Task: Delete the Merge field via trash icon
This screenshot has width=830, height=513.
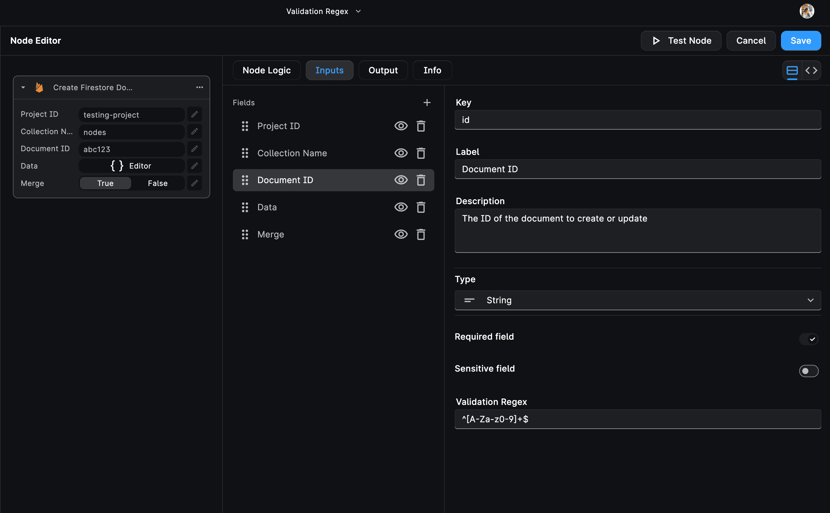Action: click(x=421, y=234)
